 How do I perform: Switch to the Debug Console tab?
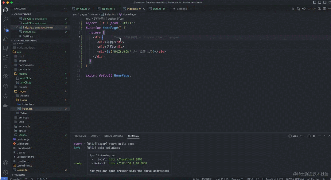point(114,136)
